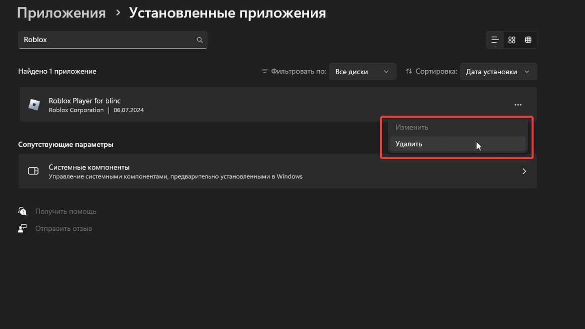The height and width of the screenshot is (329, 585).
Task: Click the 'Сопутствующие параметры' heading
Action: 66,144
